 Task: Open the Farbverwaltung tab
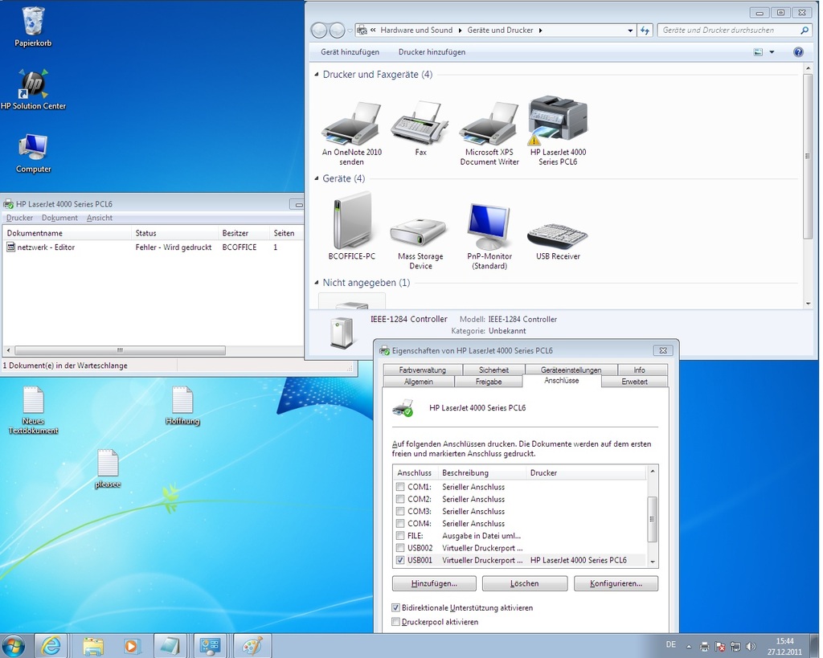pyautogui.click(x=423, y=370)
